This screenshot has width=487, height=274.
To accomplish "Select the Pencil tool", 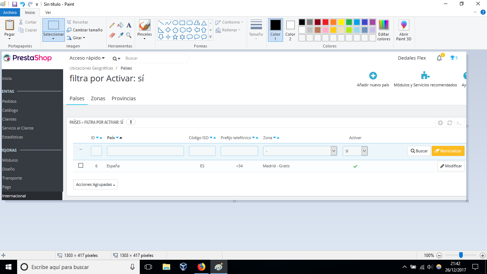I will (x=112, y=25).
